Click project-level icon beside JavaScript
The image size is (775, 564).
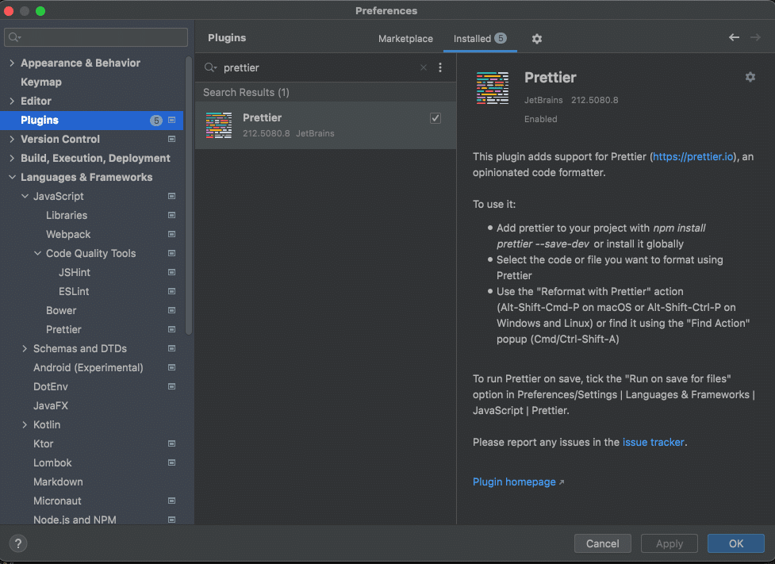[x=172, y=196]
